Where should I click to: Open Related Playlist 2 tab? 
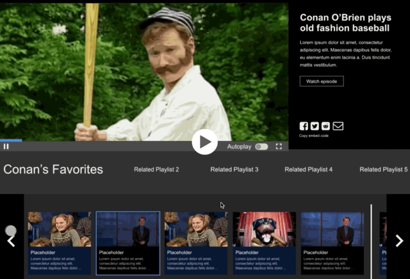point(156,170)
